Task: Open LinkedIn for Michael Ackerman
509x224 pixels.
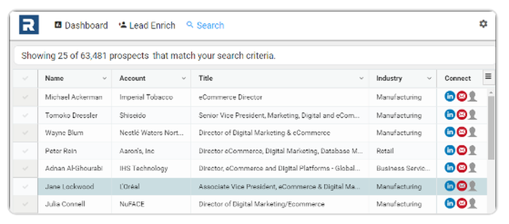Action: click(x=449, y=97)
